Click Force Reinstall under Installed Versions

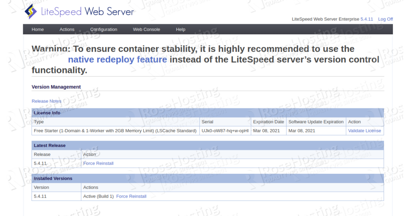(131, 196)
